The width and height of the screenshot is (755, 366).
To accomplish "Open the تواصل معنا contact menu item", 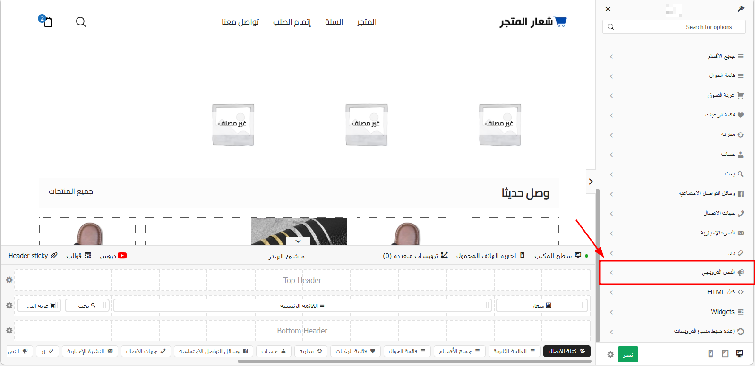I will 240,22.
